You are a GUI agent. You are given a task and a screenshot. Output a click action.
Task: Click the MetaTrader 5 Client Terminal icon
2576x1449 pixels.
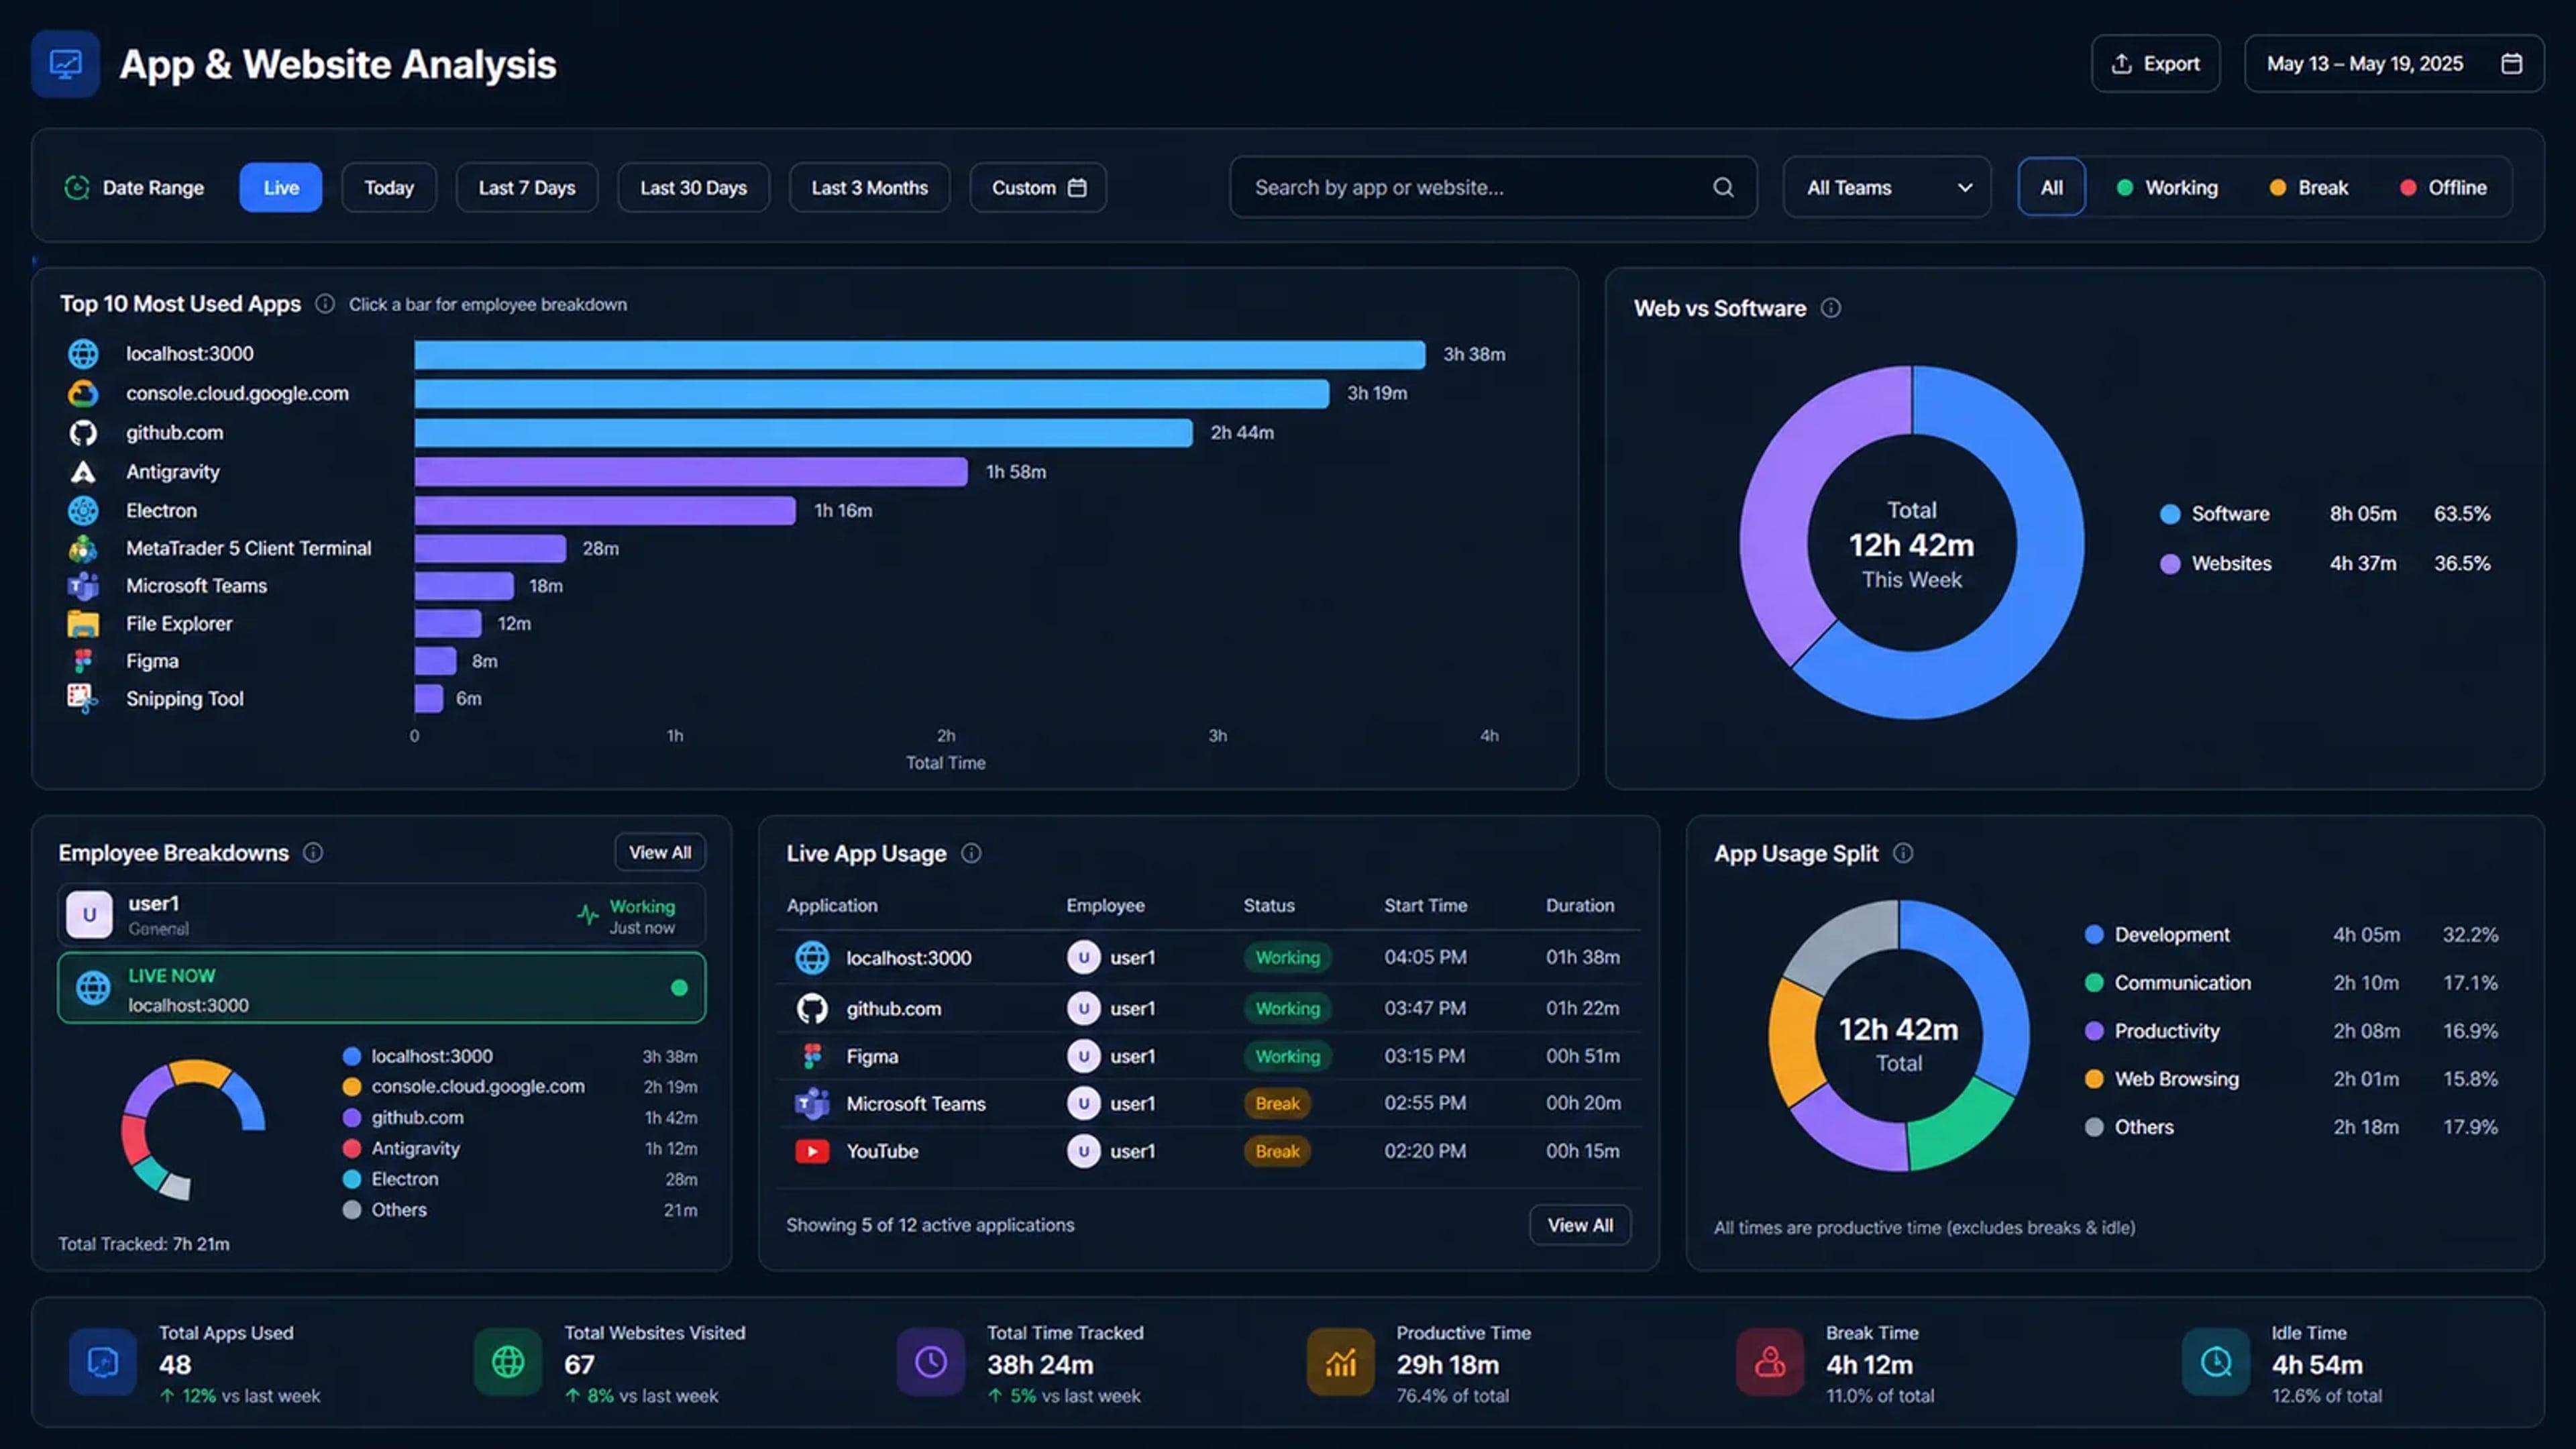pos(83,548)
